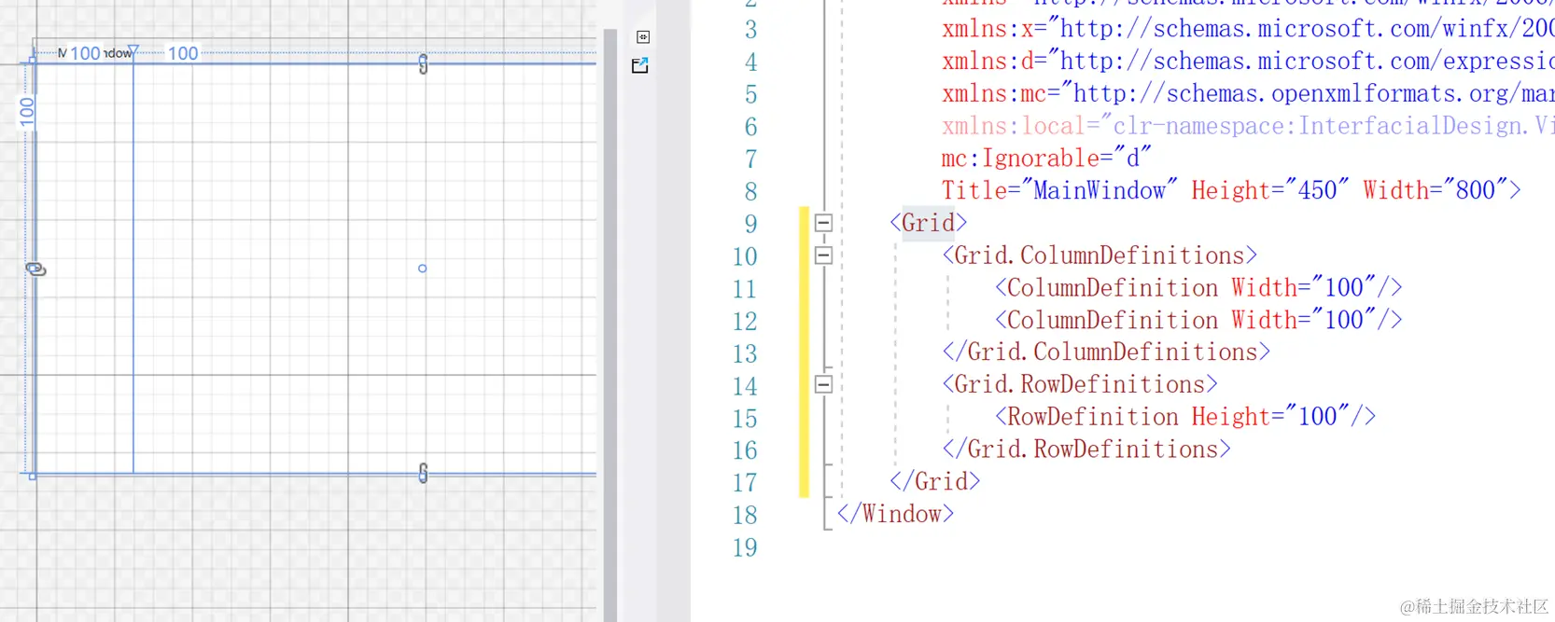This screenshot has height=622, width=1555.
Task: Click mc:Ignorable="d" attribute
Action: [1046, 159]
